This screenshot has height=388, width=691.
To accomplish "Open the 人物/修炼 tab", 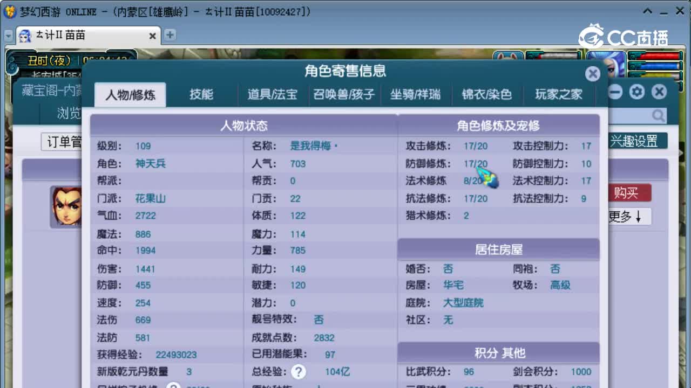I will [130, 95].
